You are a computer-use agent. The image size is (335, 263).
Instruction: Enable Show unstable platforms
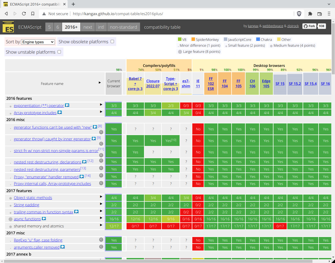pos(60,52)
